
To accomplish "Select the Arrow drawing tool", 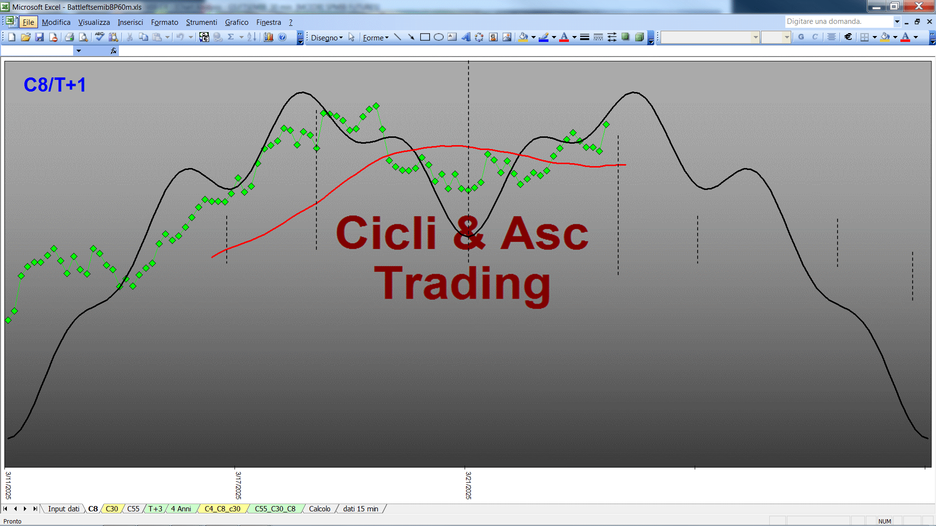I will pyautogui.click(x=411, y=37).
